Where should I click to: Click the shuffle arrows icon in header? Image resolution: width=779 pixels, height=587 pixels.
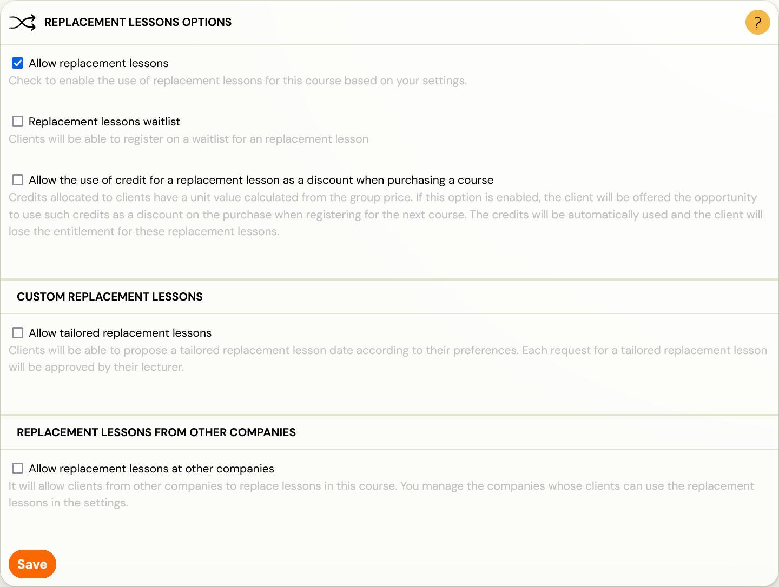(22, 22)
